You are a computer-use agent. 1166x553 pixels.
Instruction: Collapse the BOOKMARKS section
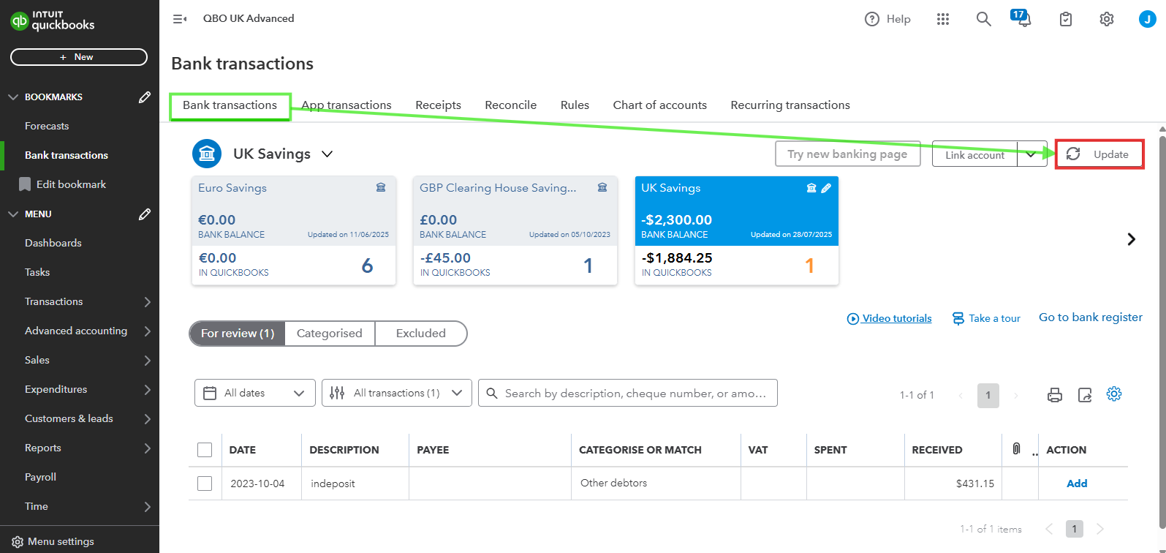coord(13,97)
